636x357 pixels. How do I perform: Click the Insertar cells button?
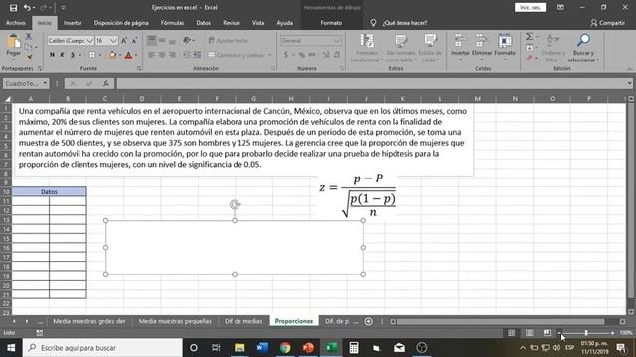(x=460, y=49)
